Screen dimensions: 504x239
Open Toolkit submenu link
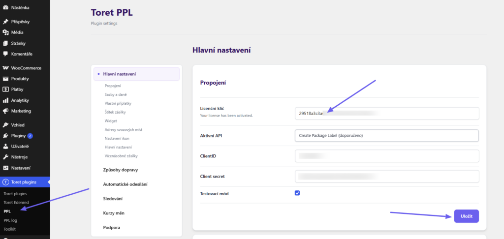[x=10, y=229]
